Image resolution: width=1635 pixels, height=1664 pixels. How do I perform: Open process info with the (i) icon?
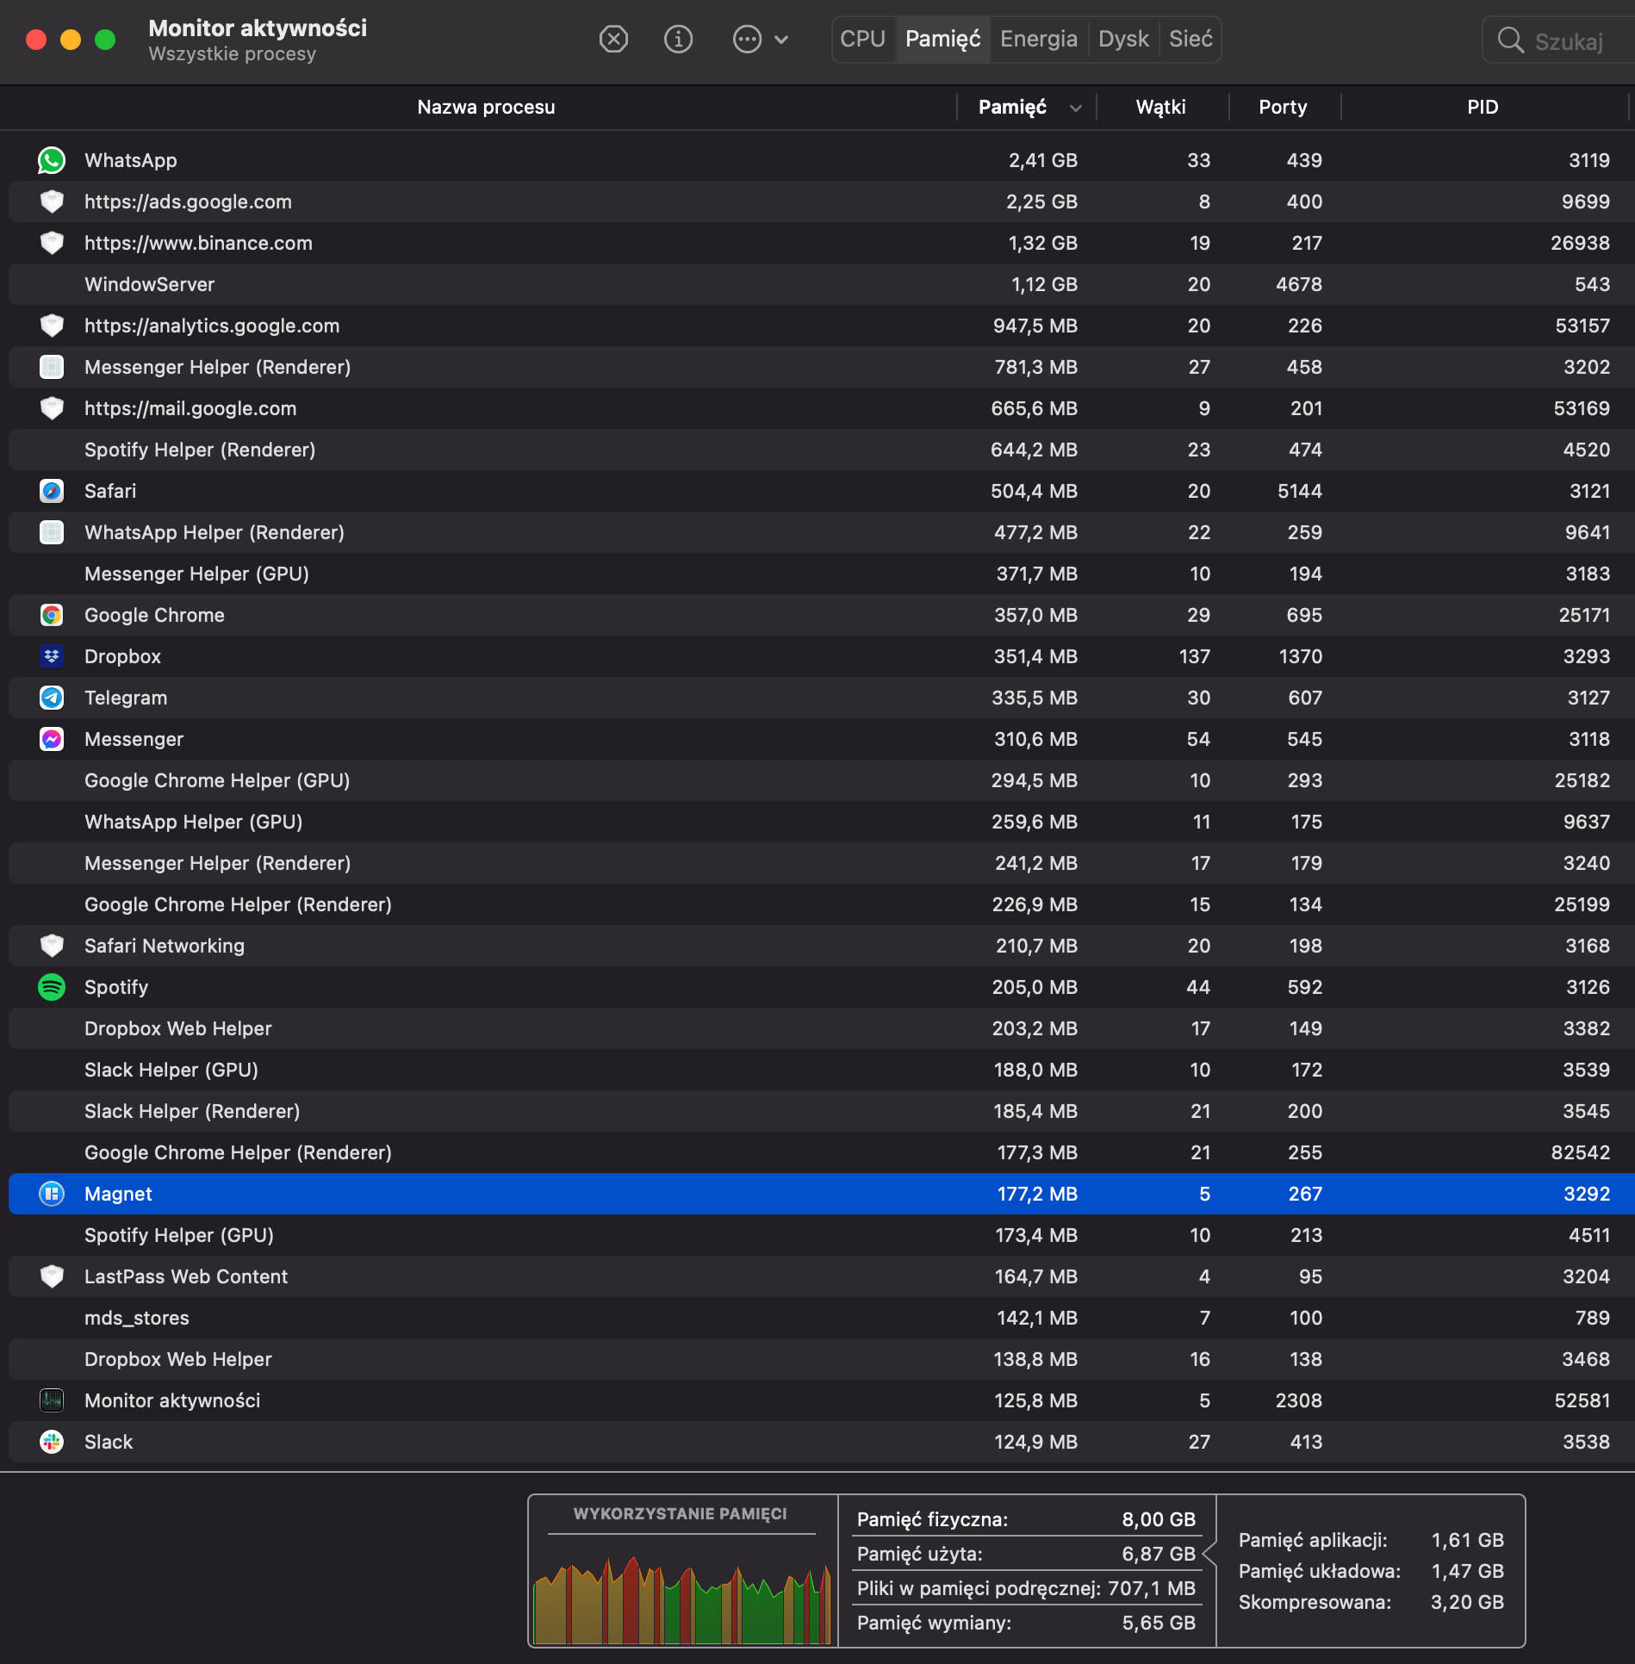coord(678,39)
